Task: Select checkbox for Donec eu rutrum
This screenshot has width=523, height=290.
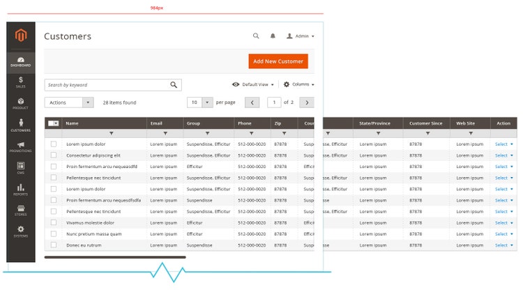Action: [54, 245]
